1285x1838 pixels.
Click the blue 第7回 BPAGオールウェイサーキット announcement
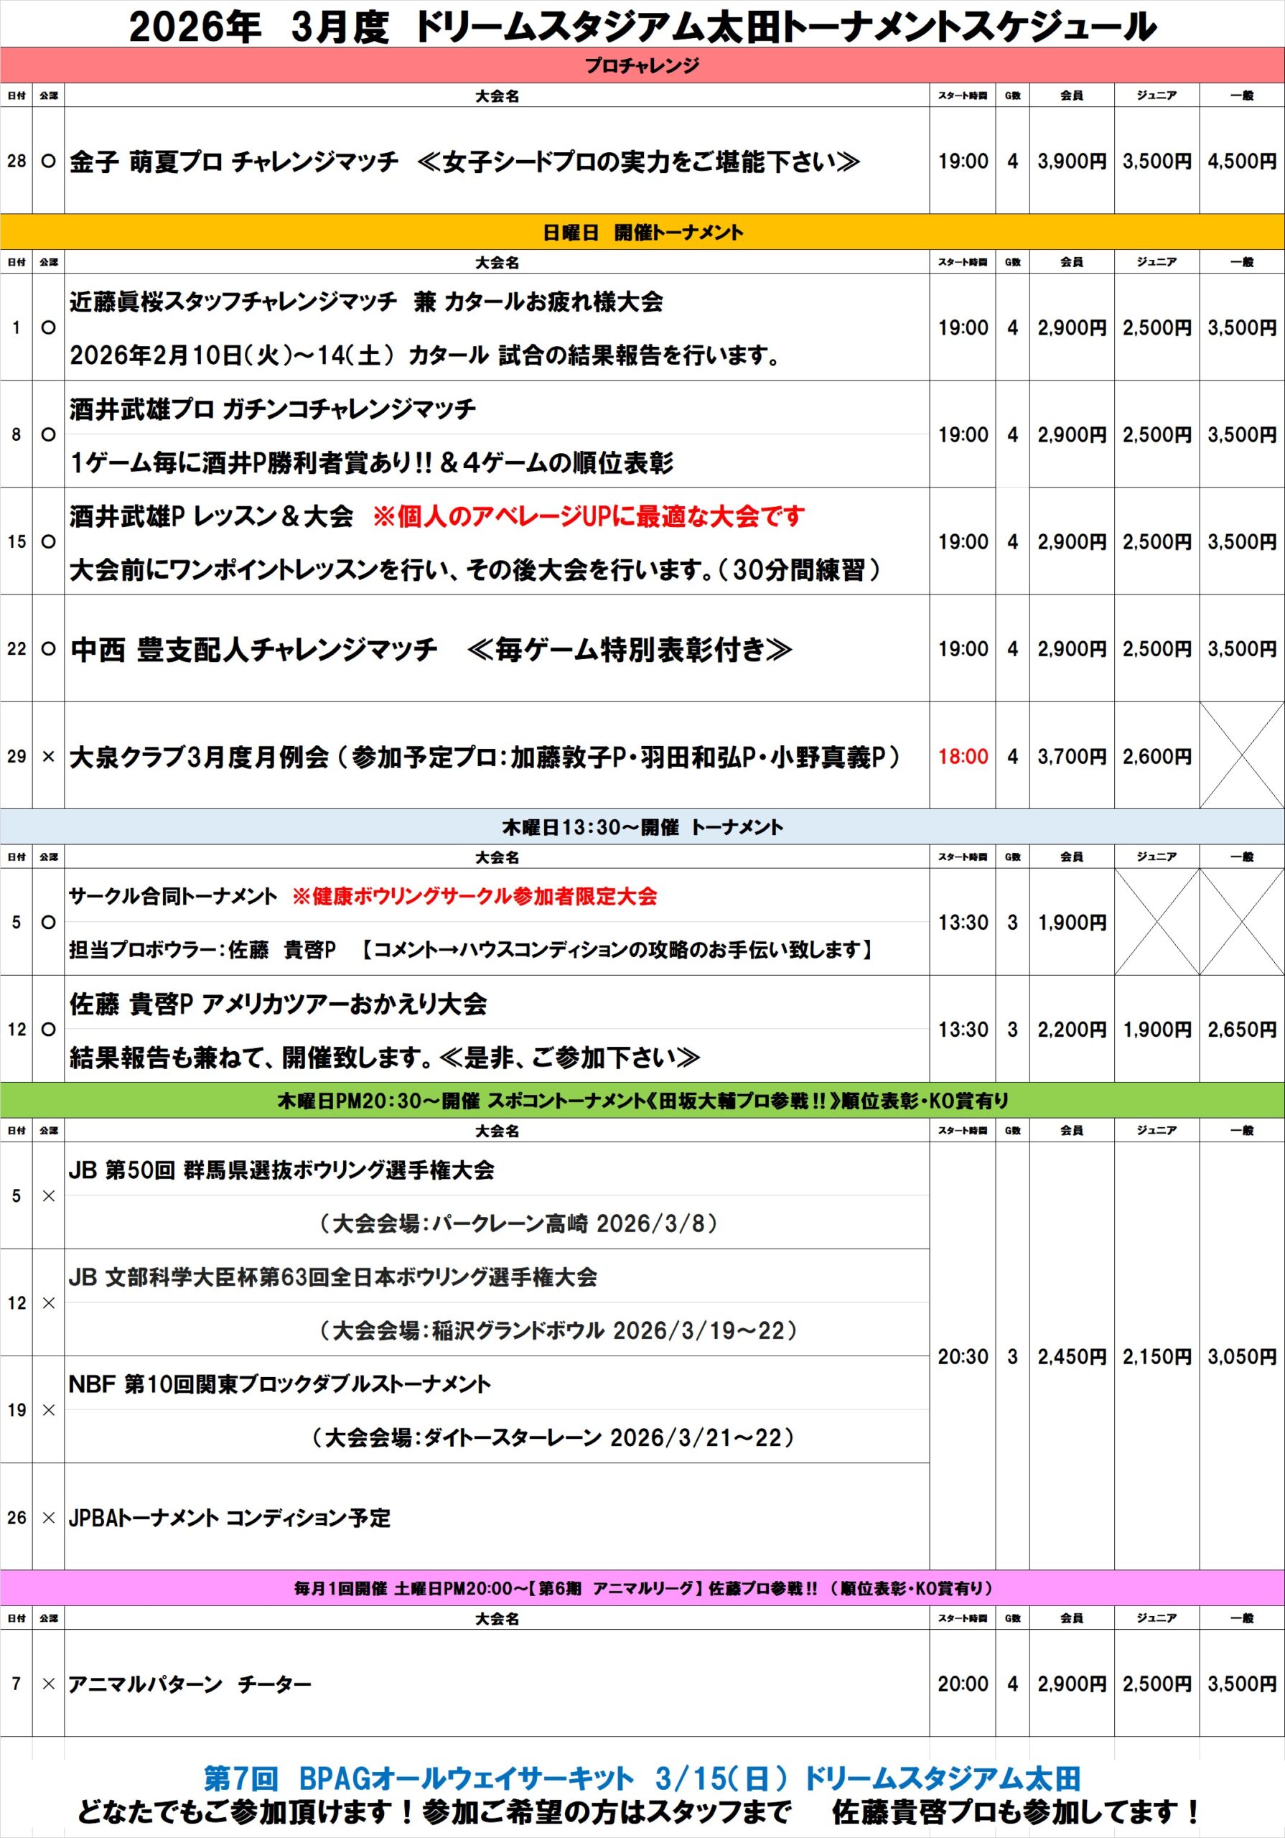click(x=642, y=1778)
